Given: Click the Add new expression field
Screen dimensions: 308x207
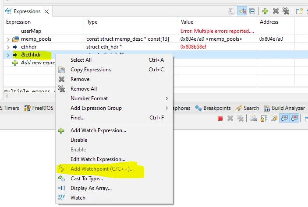Looking at the screenshot, I should (38, 63).
